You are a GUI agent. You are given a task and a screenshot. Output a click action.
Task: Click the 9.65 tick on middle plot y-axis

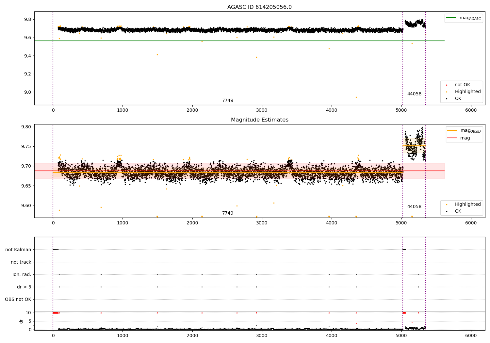tap(26, 186)
